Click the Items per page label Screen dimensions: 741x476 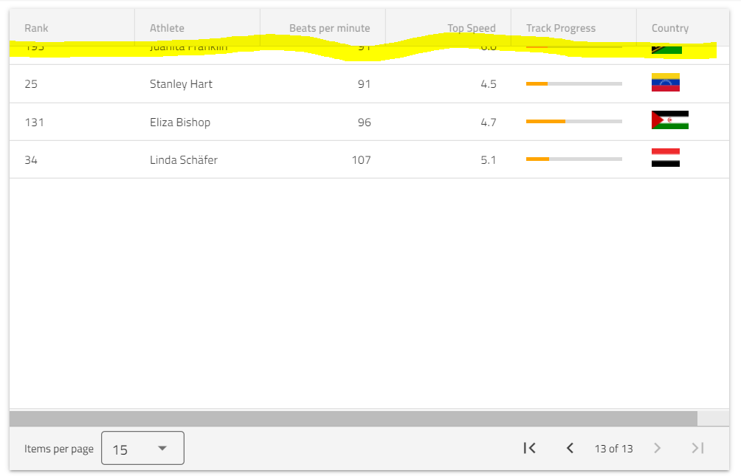click(x=59, y=449)
